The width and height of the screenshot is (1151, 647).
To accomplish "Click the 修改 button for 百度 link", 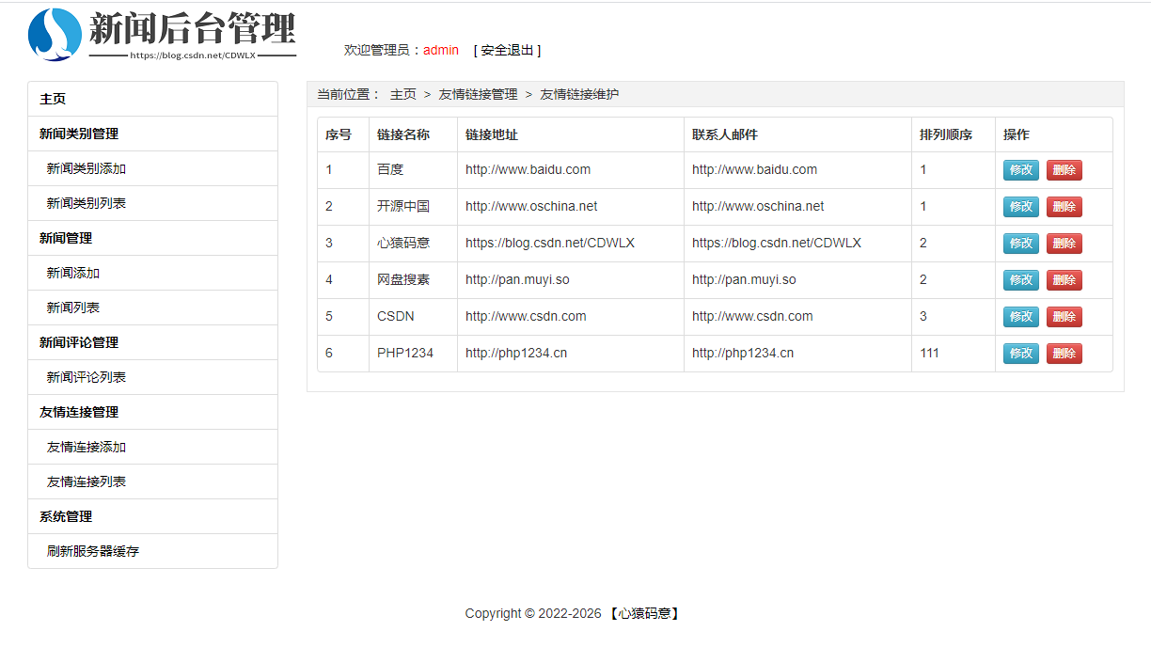I will click(x=1020, y=169).
